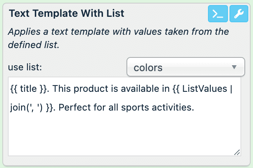Image resolution: width=253 pixels, height=168 pixels.
Task: Click the blue terminal console icon
Action: tap(217, 14)
